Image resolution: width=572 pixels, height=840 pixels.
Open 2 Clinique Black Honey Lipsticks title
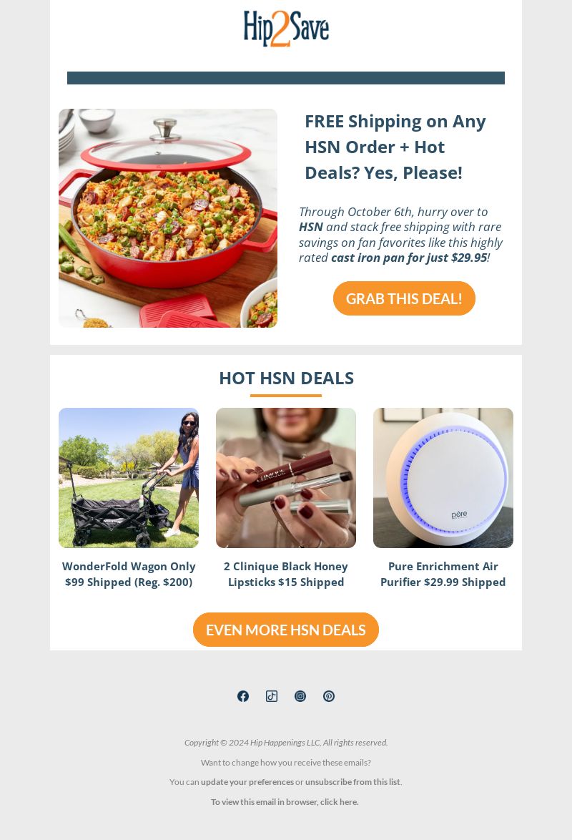286,574
